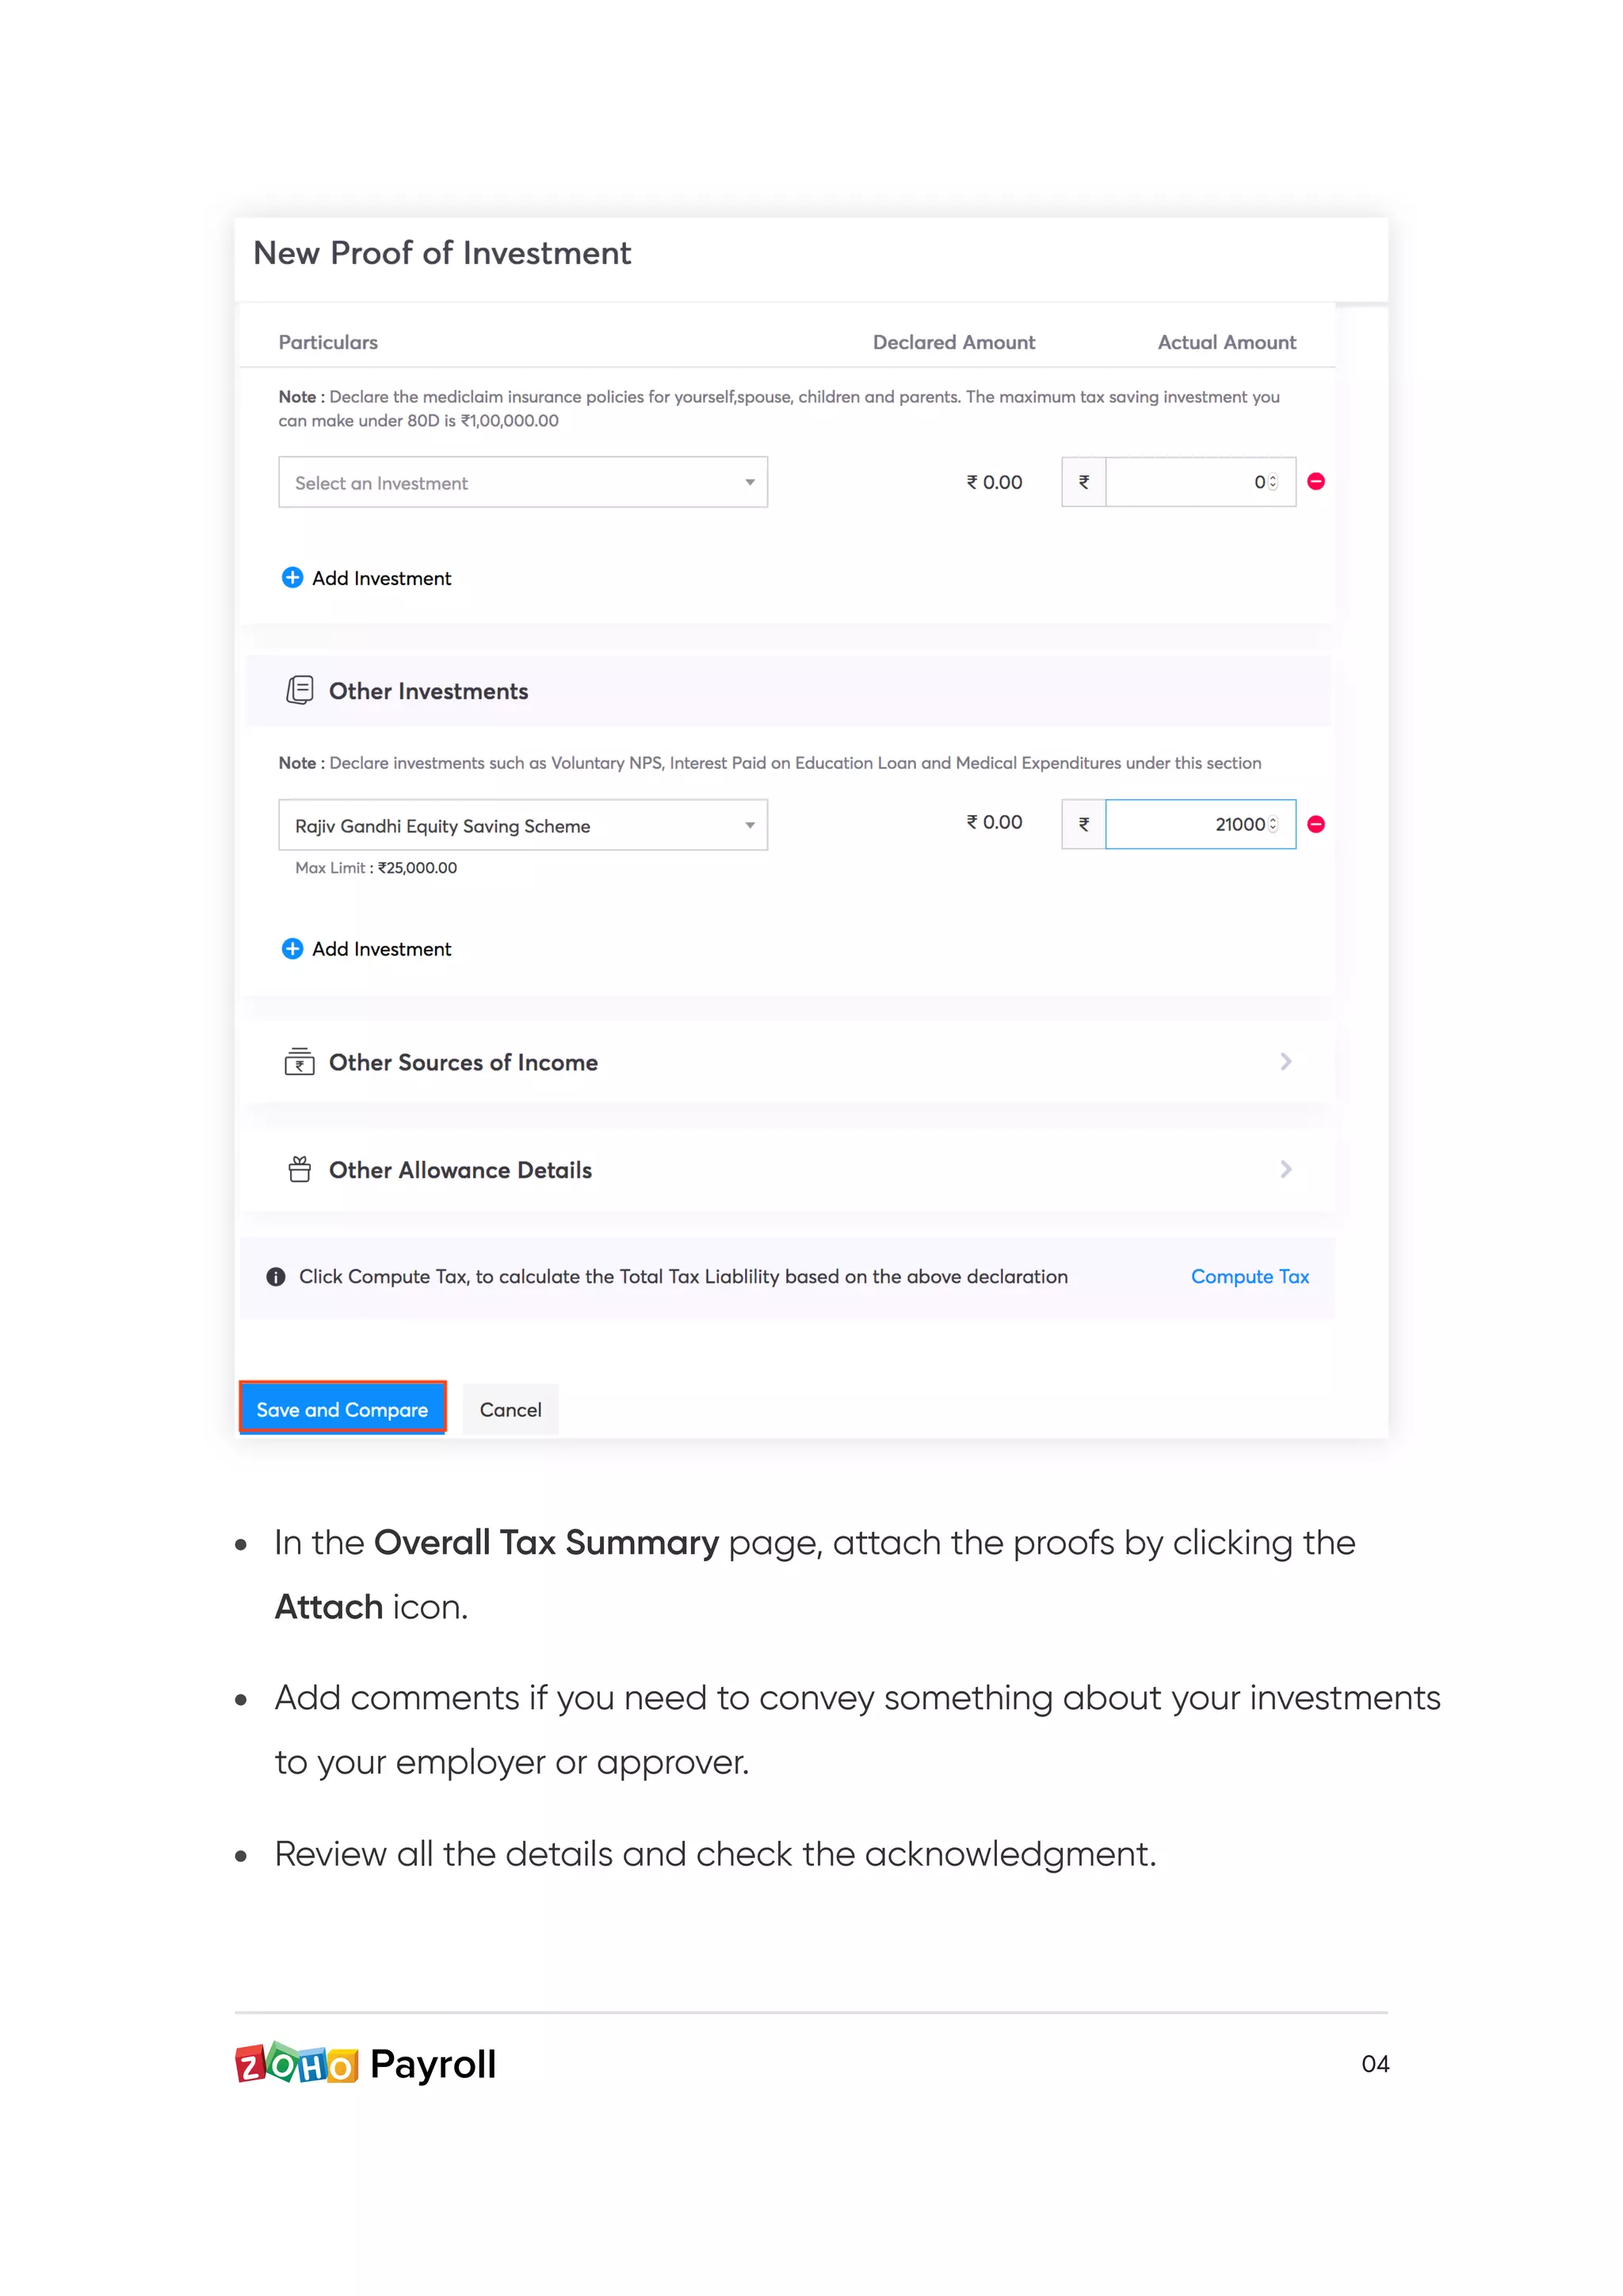
Task: Remove the Rajiv Gandhi Equity Saving Scheme row
Action: tap(1316, 824)
